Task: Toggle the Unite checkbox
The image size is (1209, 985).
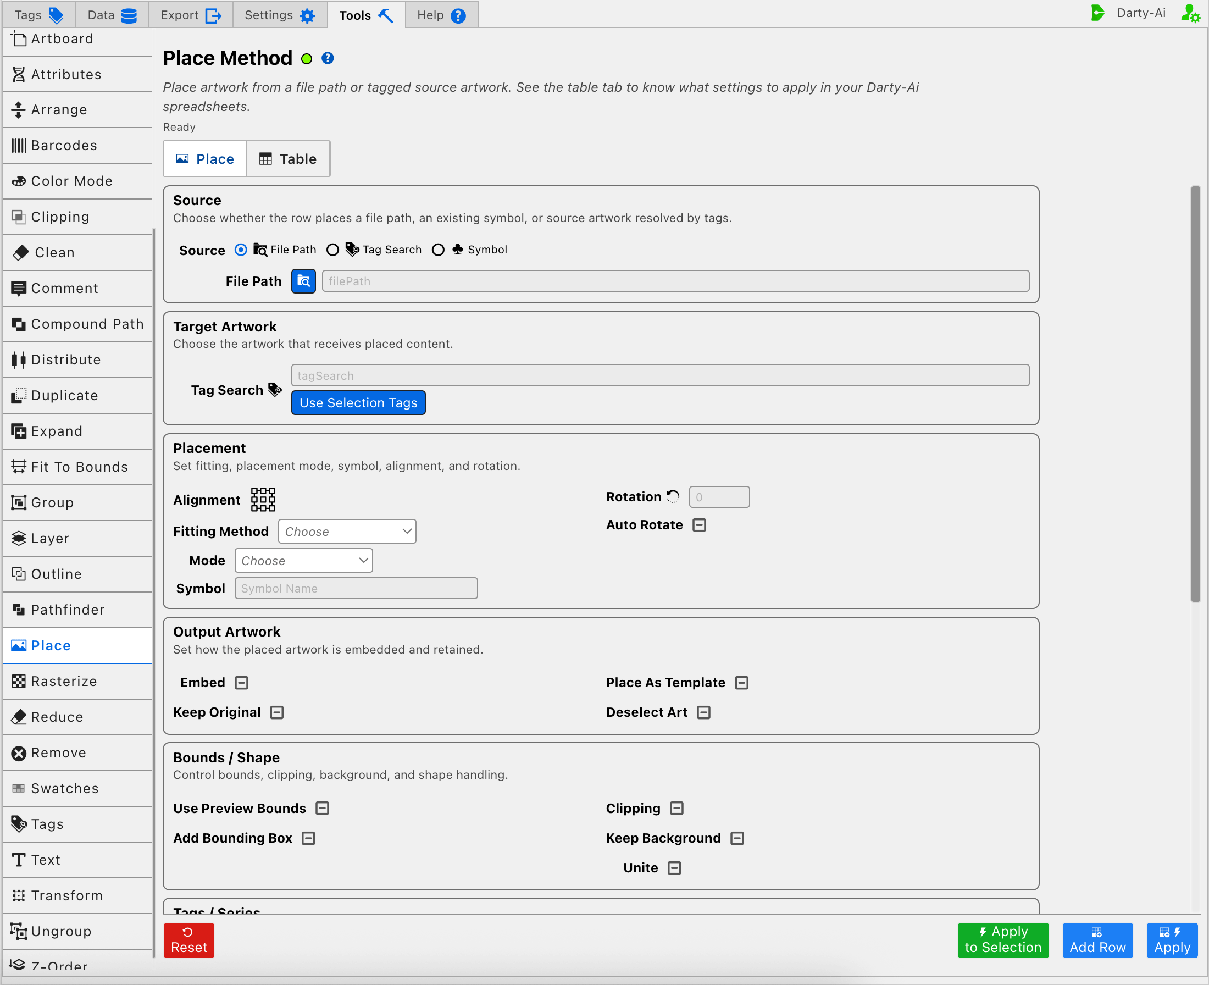Action: (x=674, y=867)
